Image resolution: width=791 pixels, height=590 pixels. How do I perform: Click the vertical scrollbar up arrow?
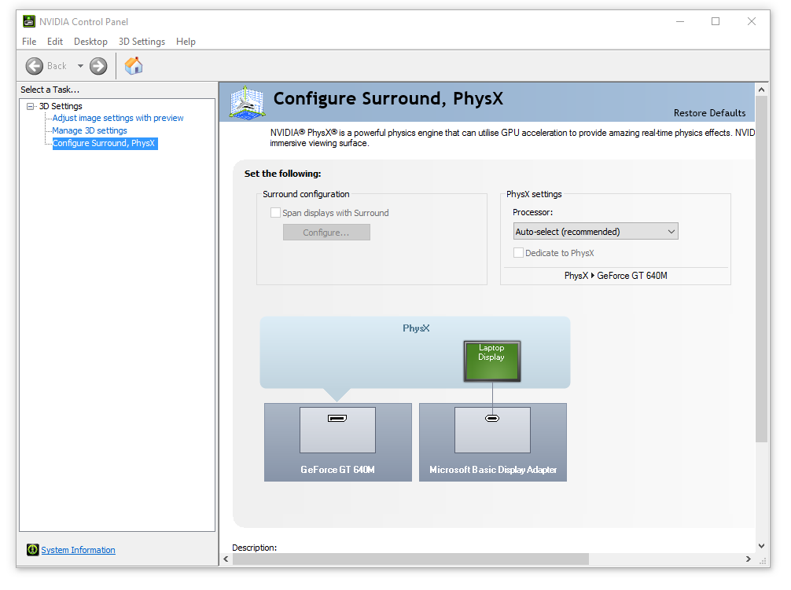pos(761,90)
